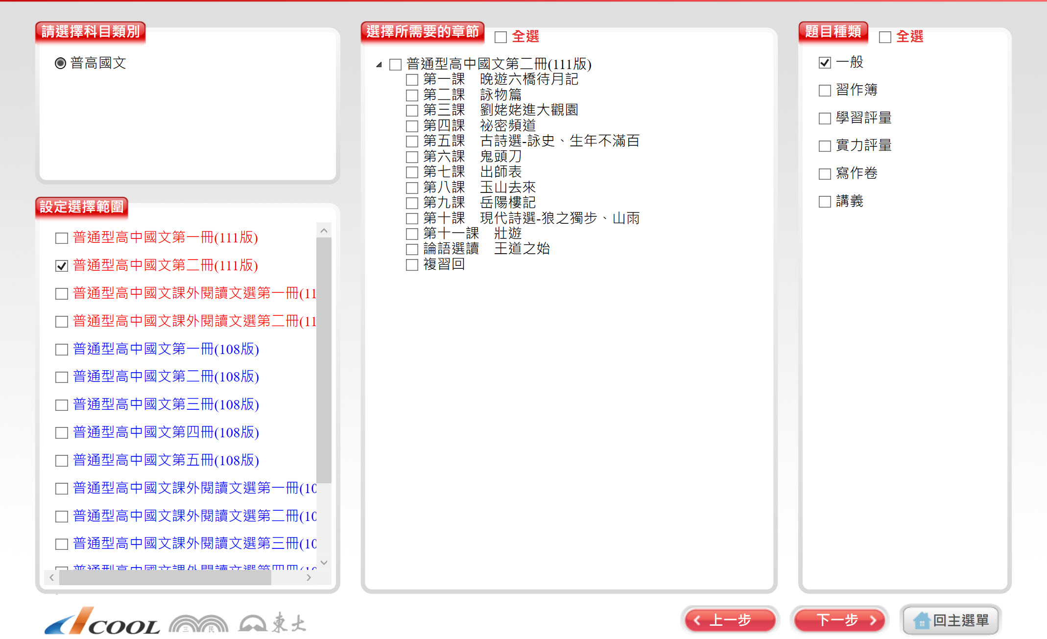
Task: Click the COOL logo icon
Action: [102, 622]
